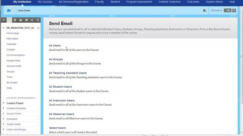Click the page's vertical scrollbar
The image size is (243, 136).
[x=241, y=56]
